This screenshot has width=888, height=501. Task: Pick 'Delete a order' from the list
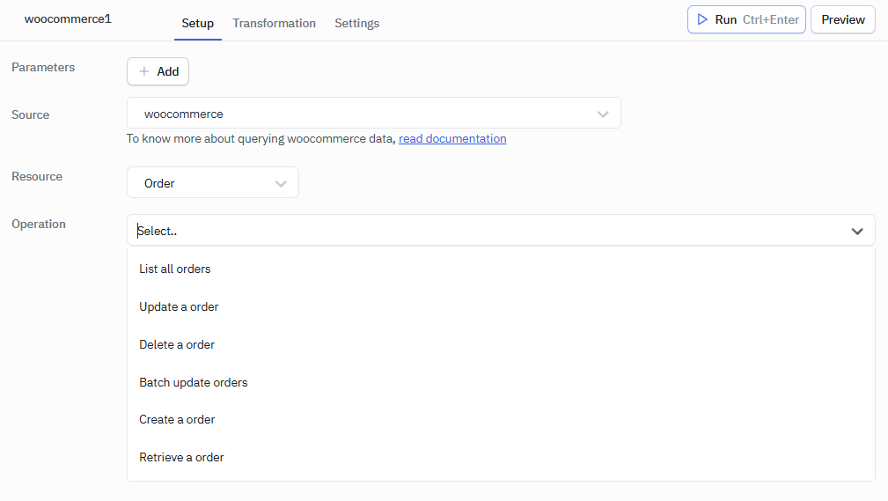[177, 344]
